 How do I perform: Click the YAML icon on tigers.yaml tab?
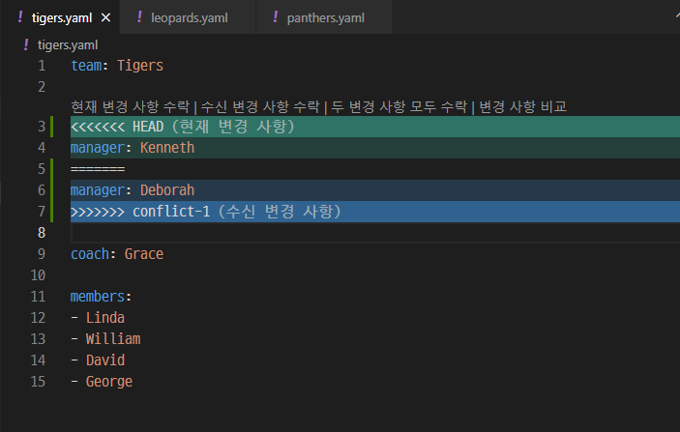coord(20,17)
